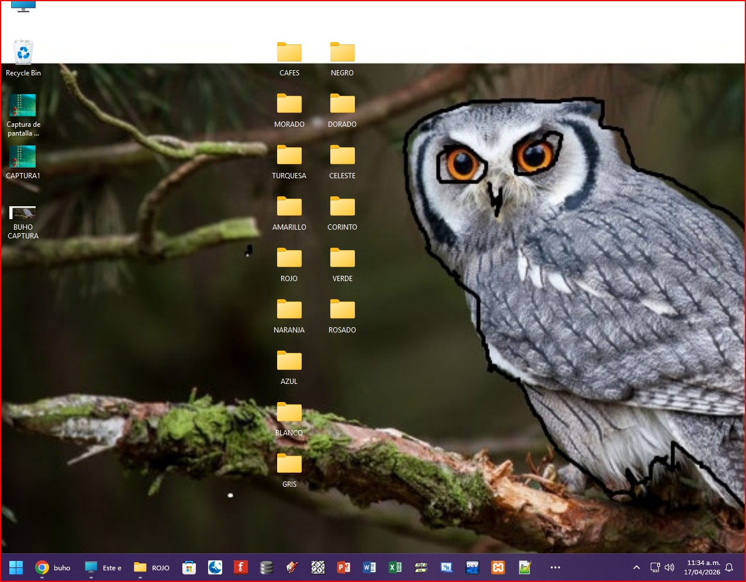Click the database icon in the taskbar

[x=267, y=567]
